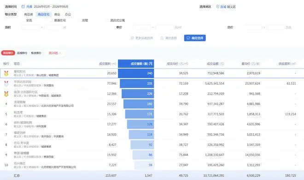Viewport: 304px width, 180px height.
Task: Click the summary total 10,721,064,291
Action: click(214, 175)
